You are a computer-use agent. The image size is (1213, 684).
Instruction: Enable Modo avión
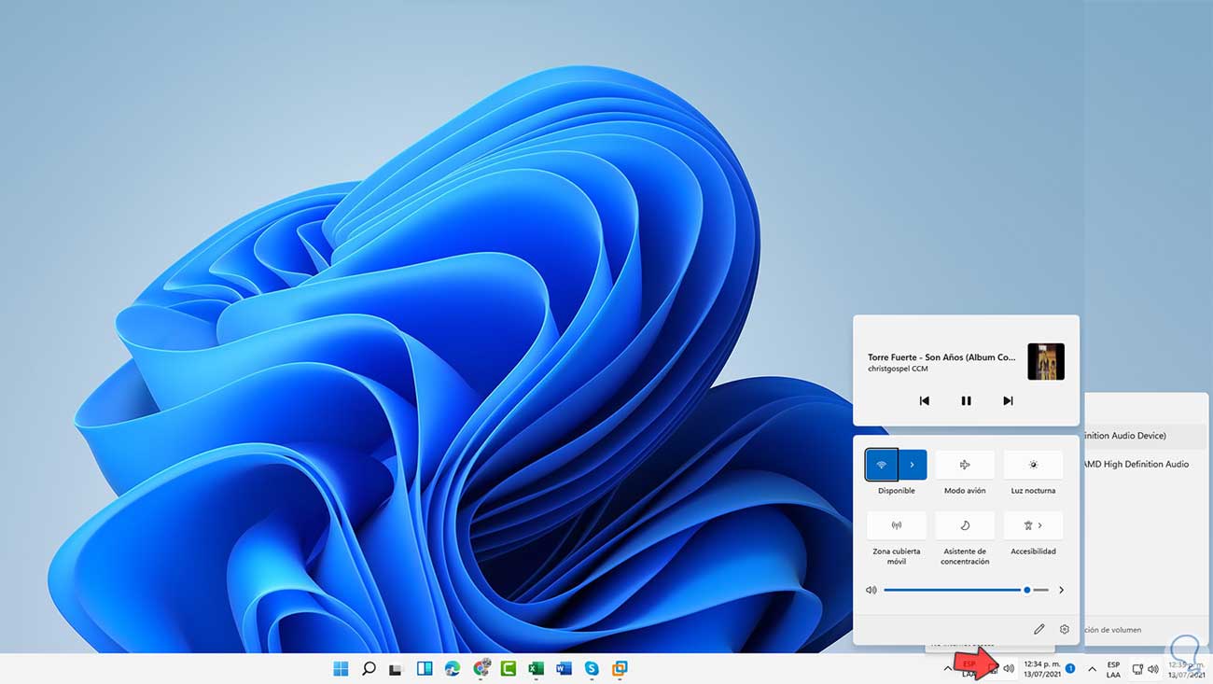965,465
